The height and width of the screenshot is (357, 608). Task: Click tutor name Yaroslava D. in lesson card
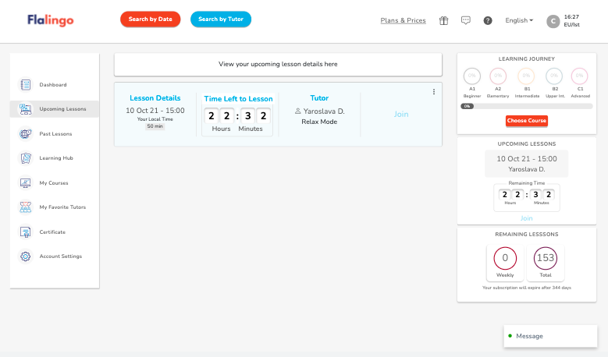coord(324,111)
